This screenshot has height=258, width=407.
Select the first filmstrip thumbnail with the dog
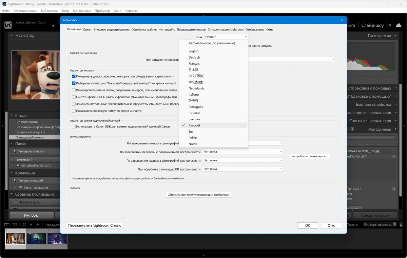click(x=16, y=239)
